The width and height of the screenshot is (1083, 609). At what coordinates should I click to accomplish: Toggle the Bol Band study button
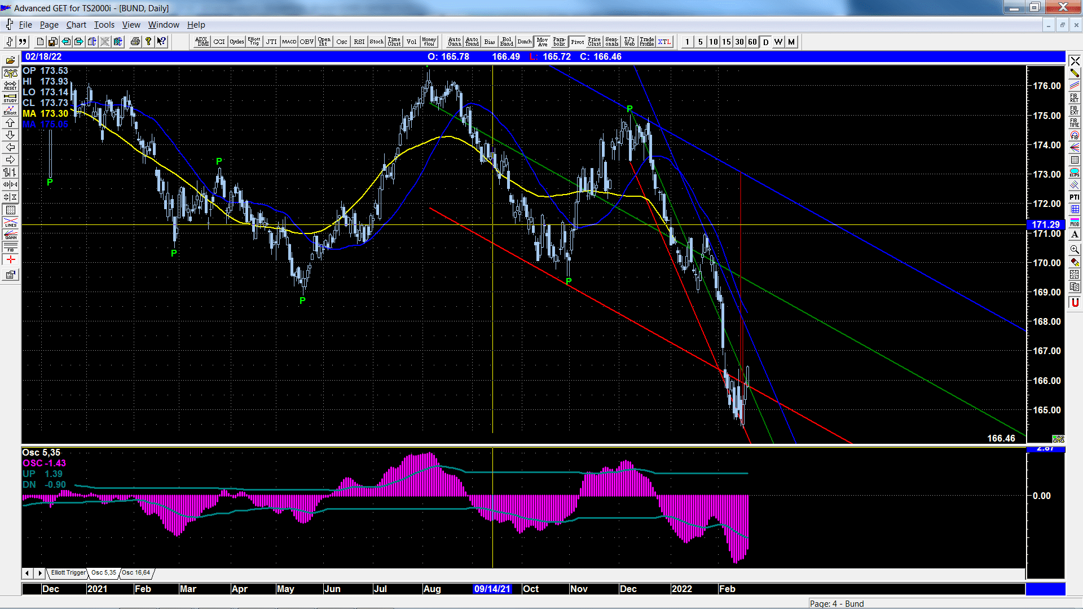point(507,42)
